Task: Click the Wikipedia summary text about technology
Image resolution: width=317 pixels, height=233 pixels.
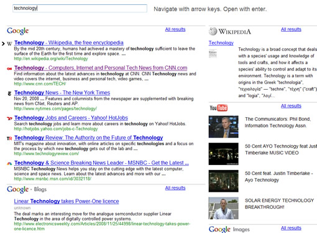Action: tap(278, 72)
